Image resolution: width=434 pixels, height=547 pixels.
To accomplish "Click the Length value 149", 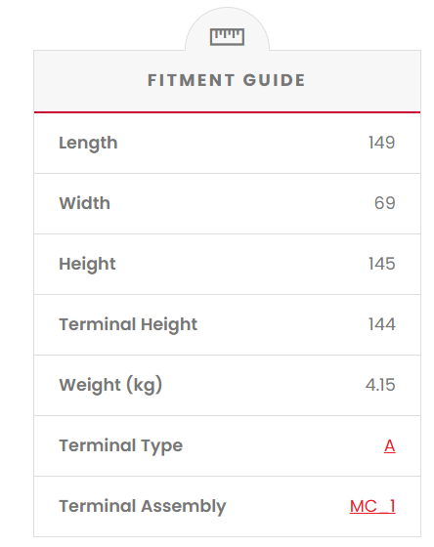I will pos(382,143).
